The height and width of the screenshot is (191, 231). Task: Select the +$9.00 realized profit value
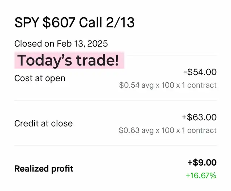(202, 162)
